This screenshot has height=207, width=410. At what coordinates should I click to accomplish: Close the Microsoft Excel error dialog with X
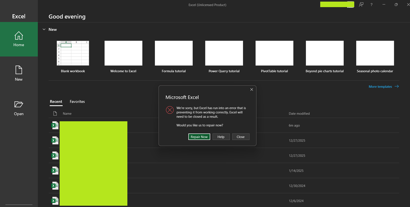252,90
